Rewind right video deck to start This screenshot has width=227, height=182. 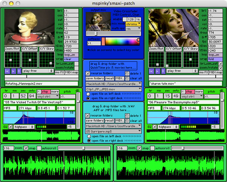[x=151, y=71]
